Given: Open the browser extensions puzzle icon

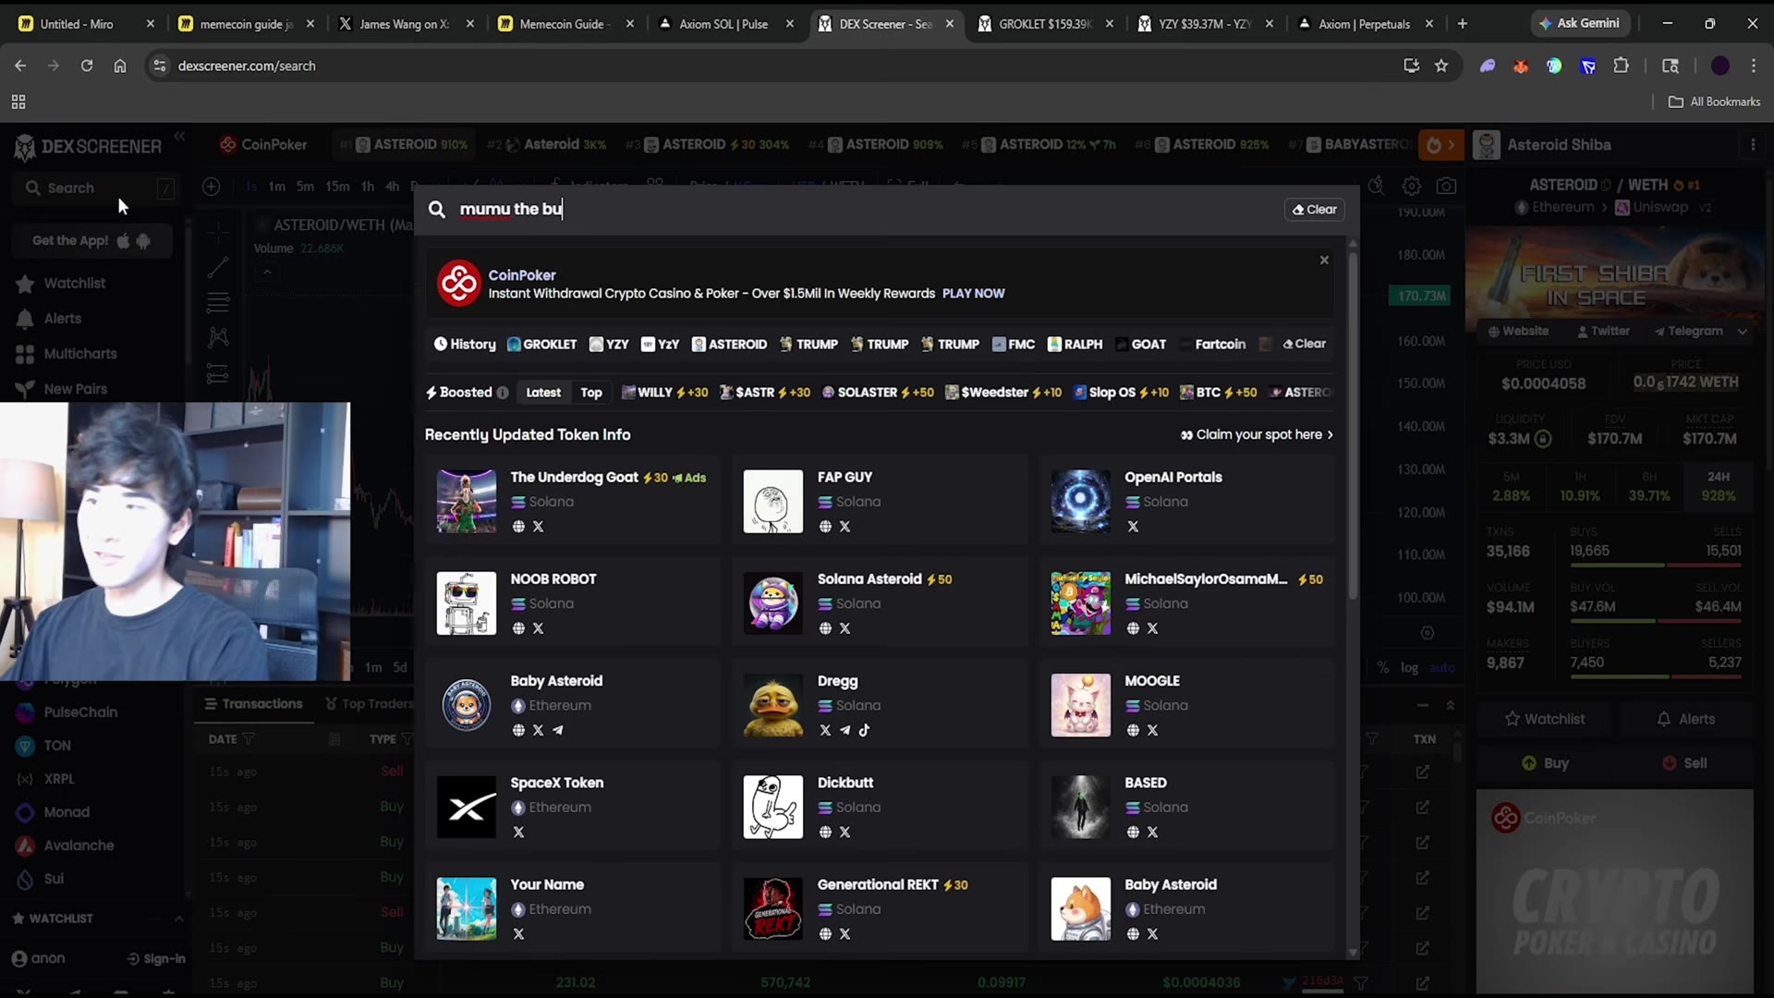Looking at the screenshot, I should [1622, 66].
